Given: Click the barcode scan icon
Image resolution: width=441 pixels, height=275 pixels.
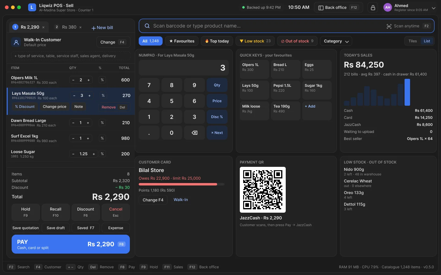Looking at the screenshot, I should [x=389, y=26].
